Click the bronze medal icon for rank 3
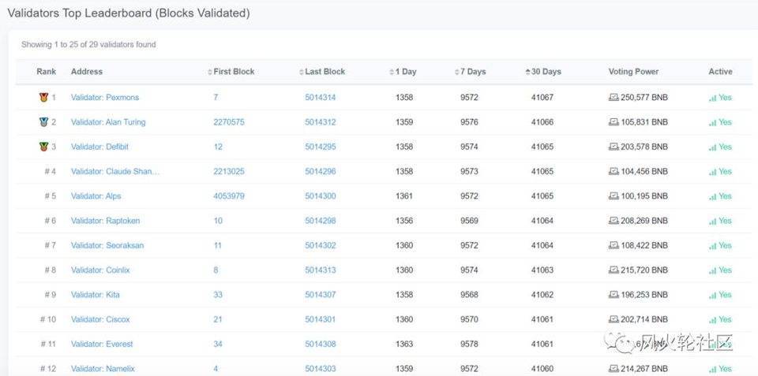The height and width of the screenshot is (376, 758). point(43,147)
